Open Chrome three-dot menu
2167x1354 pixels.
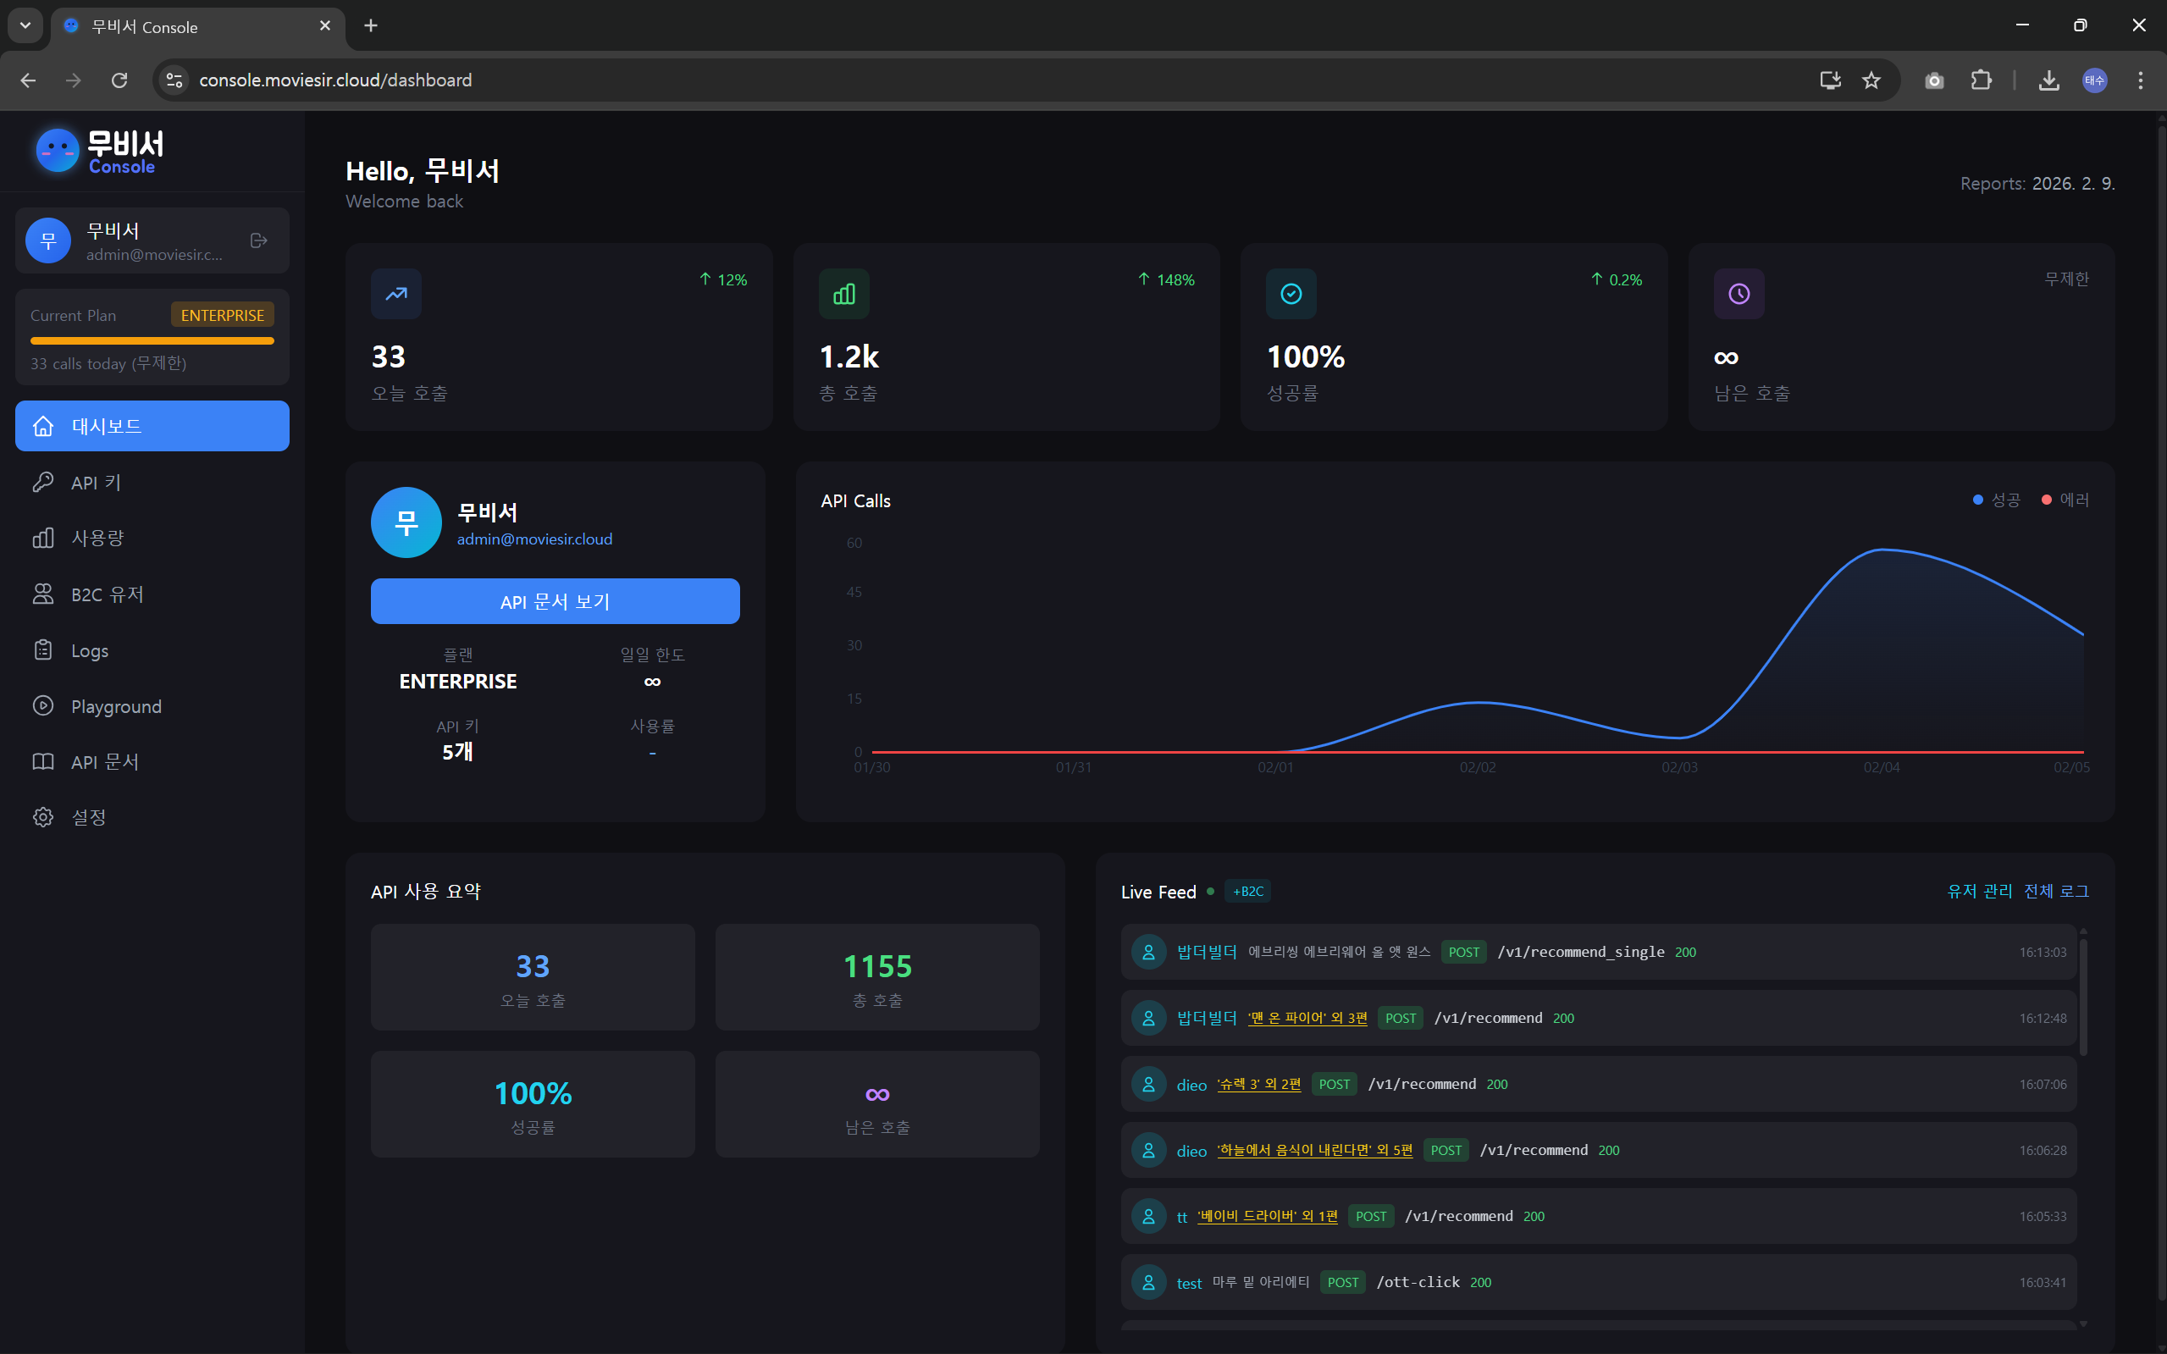(2140, 80)
